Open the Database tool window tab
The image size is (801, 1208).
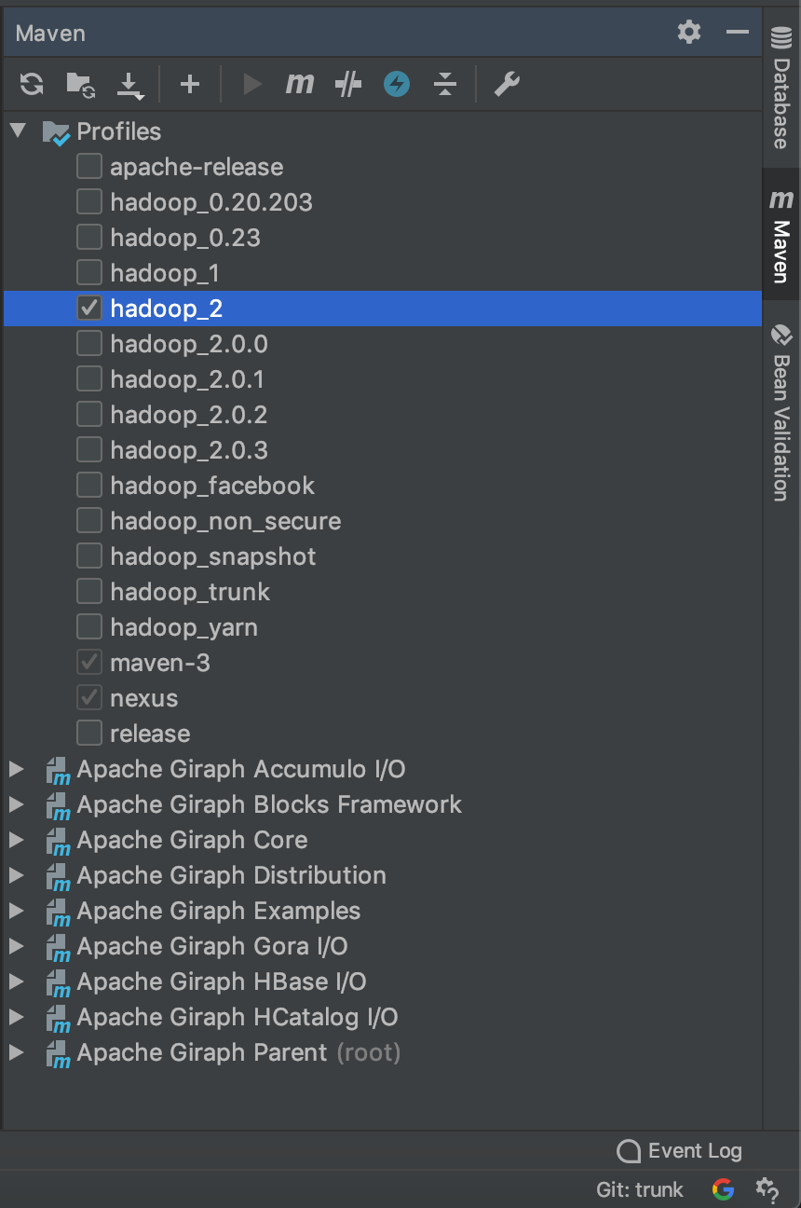pyautogui.click(x=781, y=88)
